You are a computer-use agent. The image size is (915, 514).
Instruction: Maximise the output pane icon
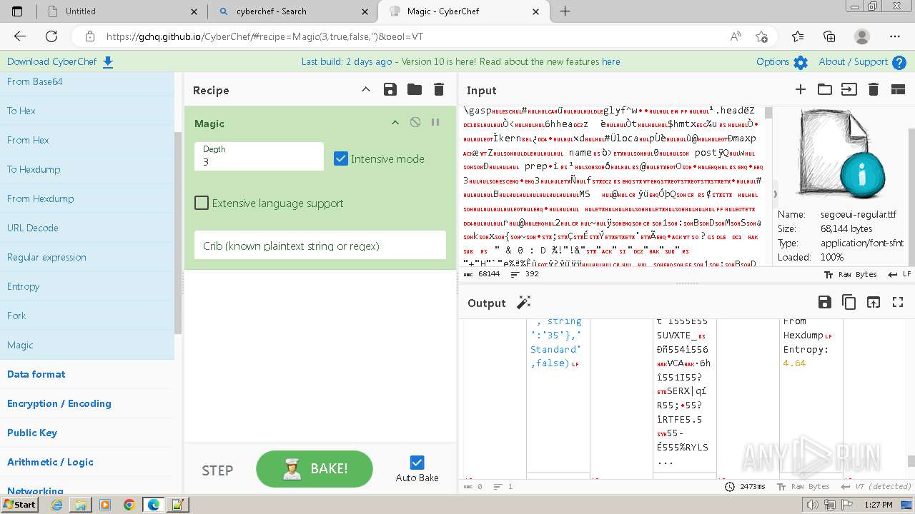pyautogui.click(x=898, y=302)
